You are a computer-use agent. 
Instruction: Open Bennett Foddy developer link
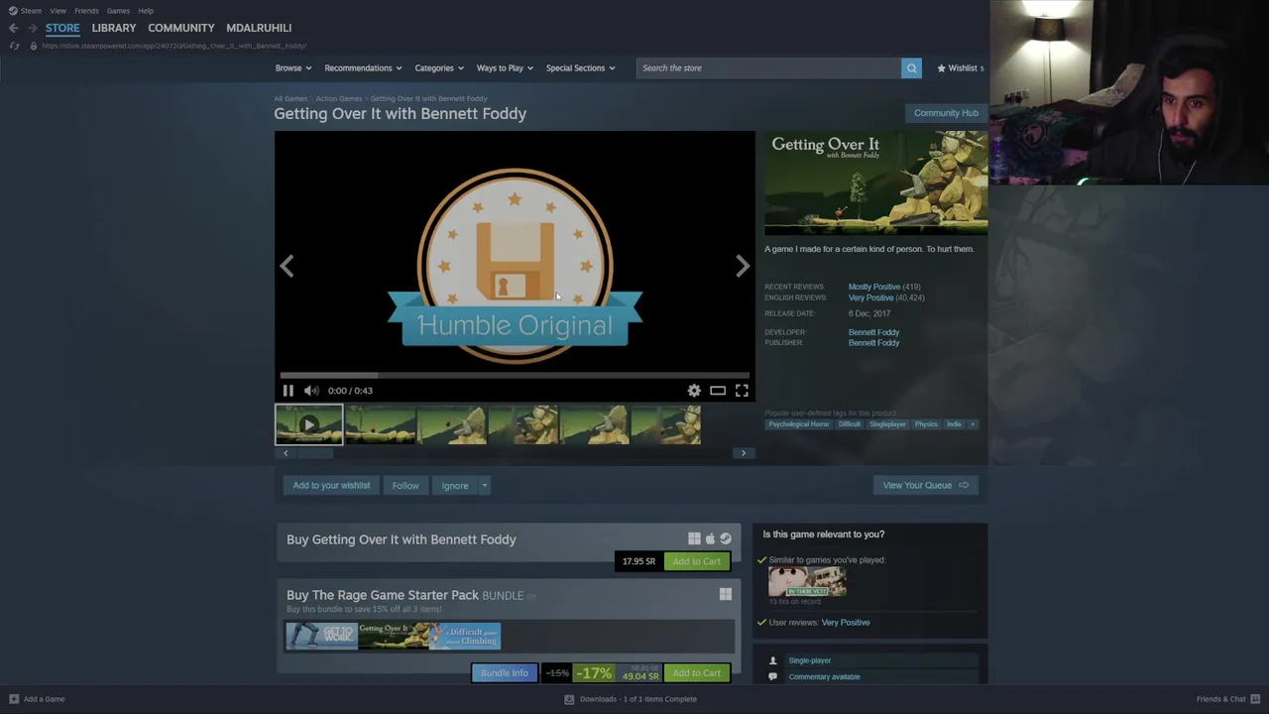873,332
